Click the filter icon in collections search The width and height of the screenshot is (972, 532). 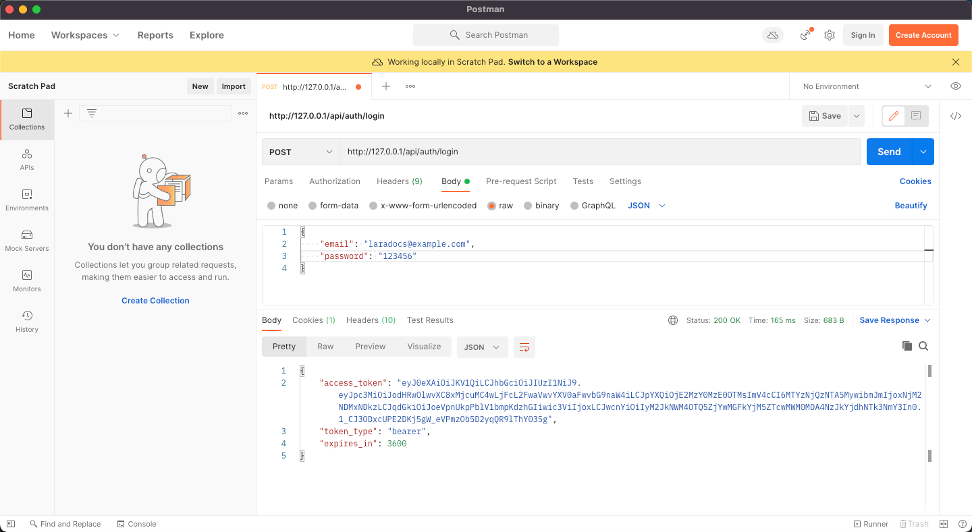coord(92,113)
